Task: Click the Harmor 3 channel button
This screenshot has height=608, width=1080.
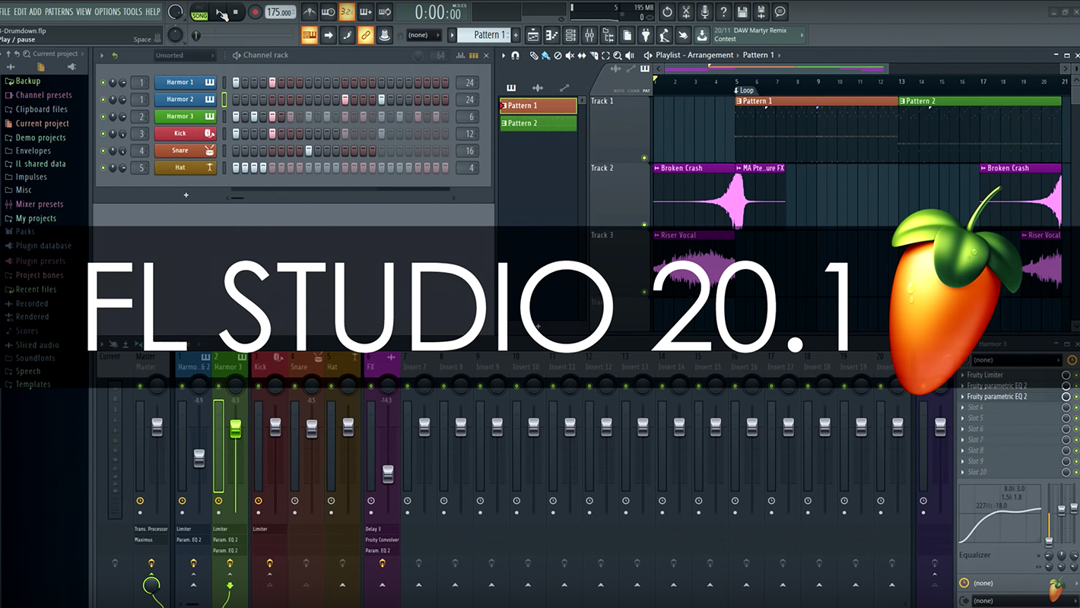Action: 179,116
